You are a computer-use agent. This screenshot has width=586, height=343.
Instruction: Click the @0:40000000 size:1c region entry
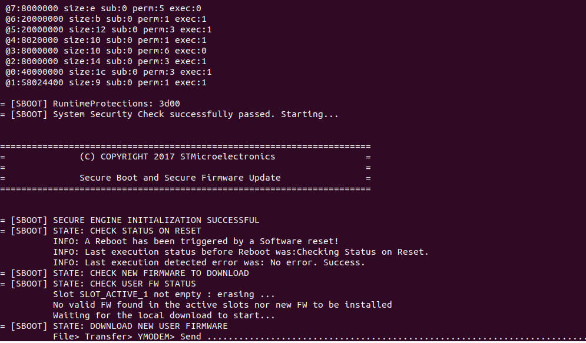coord(108,72)
